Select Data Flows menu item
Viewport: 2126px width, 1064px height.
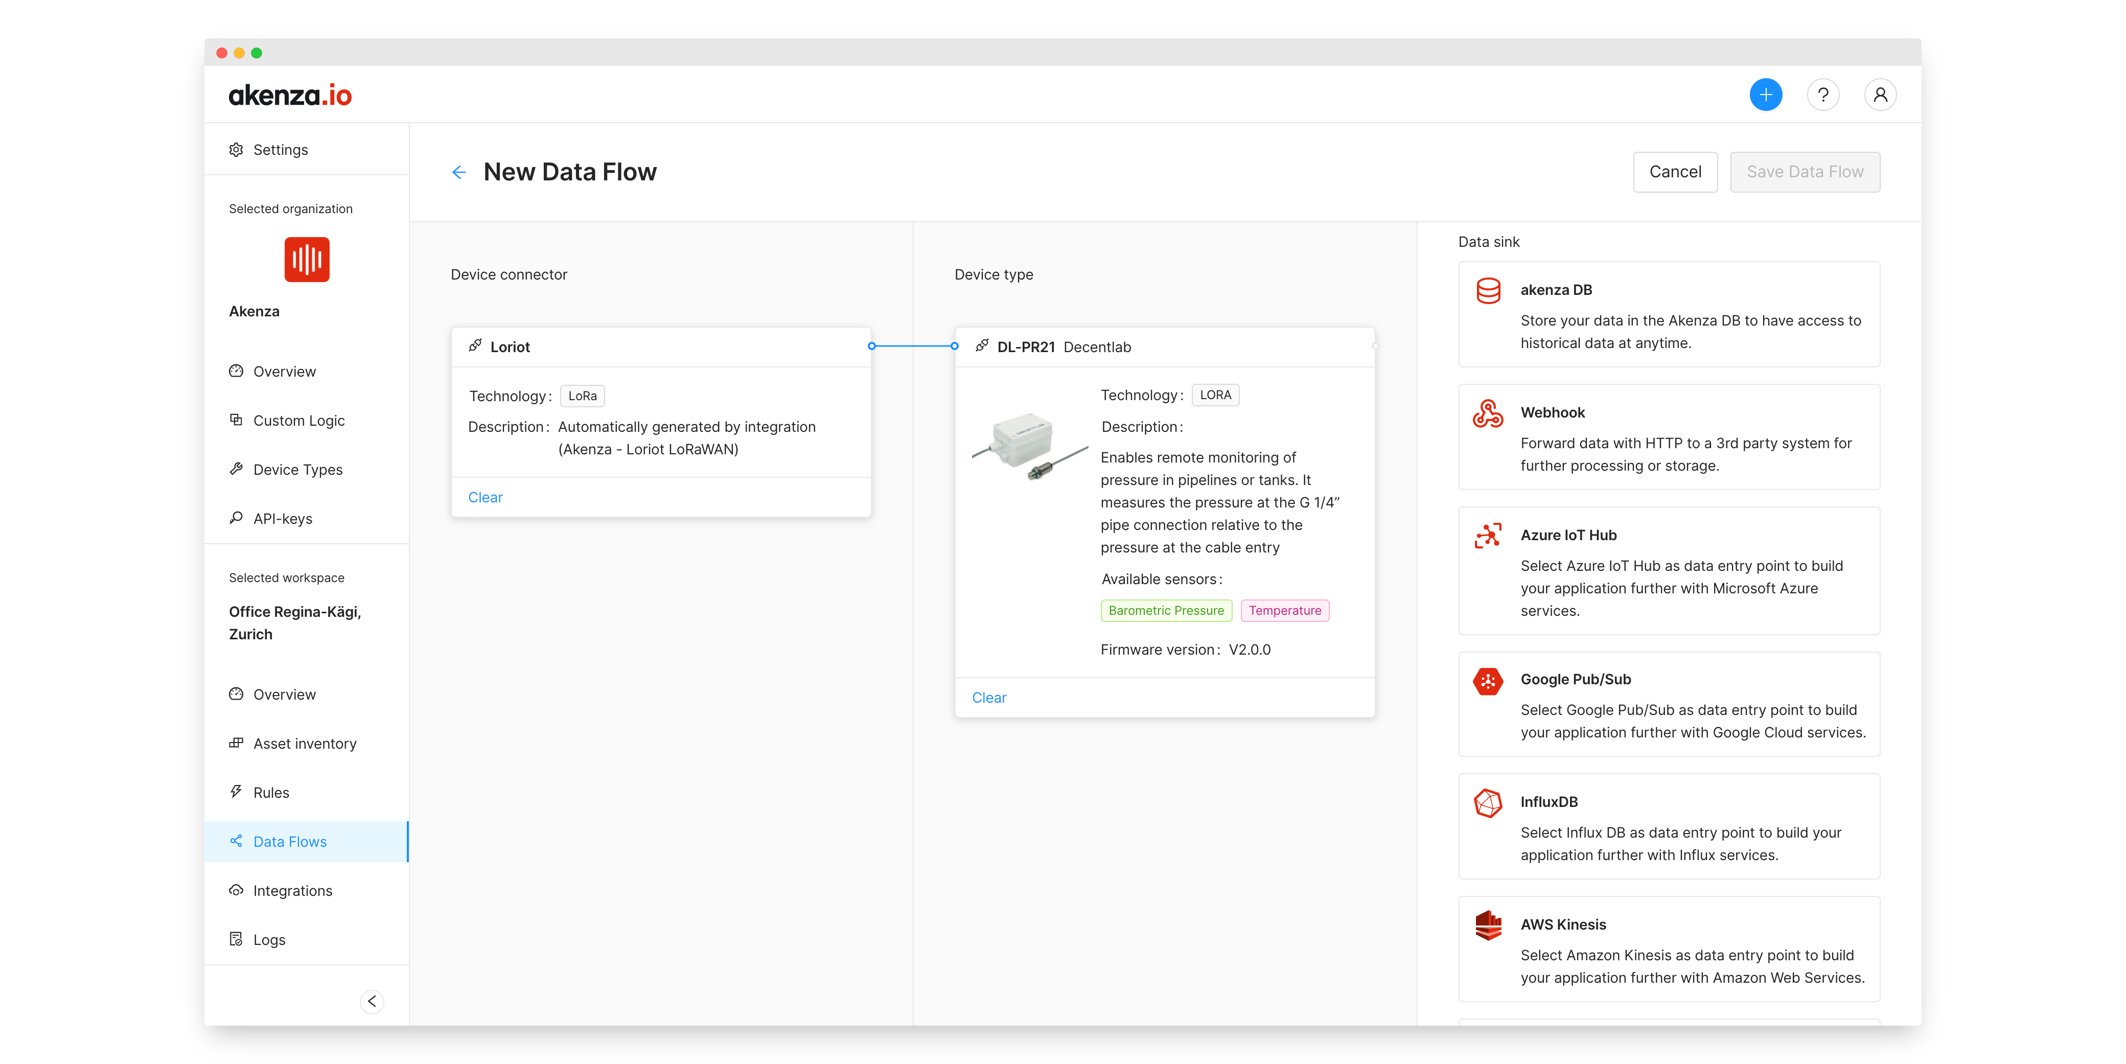tap(306, 841)
